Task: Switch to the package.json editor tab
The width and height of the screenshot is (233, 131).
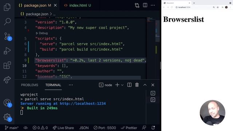Action: [35, 5]
